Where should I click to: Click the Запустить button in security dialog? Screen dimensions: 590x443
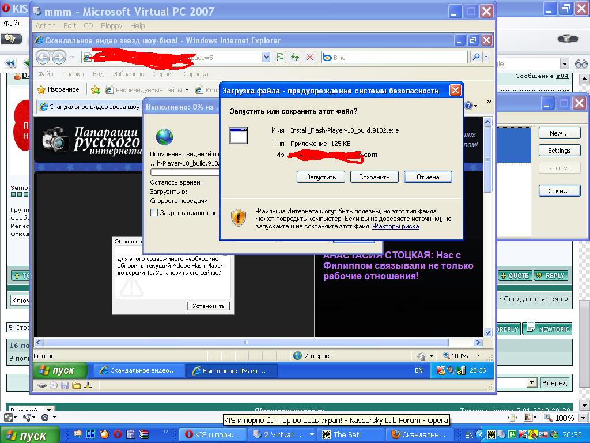(320, 177)
